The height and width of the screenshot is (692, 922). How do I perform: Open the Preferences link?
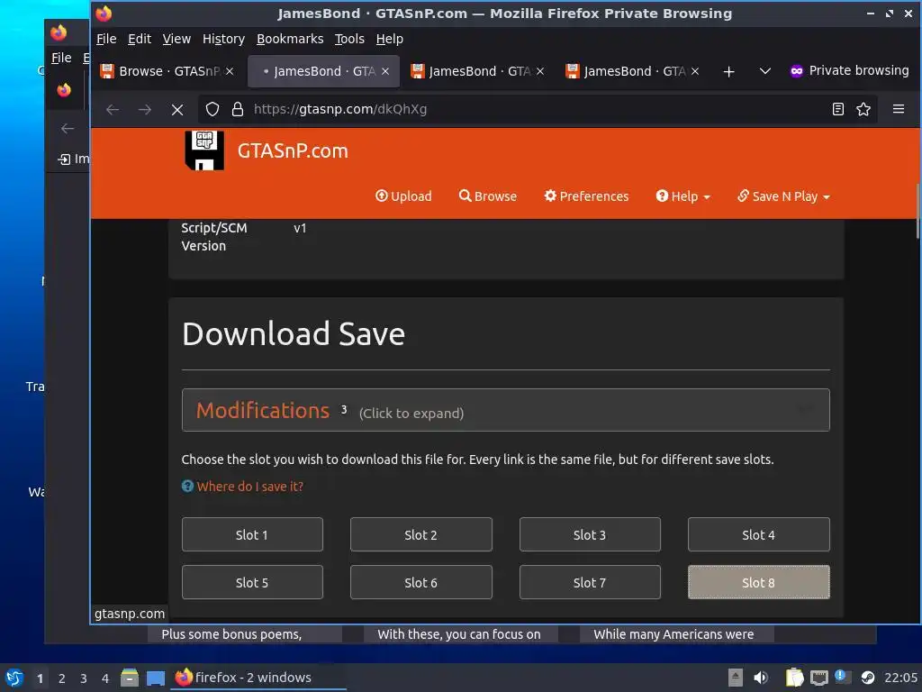[586, 196]
